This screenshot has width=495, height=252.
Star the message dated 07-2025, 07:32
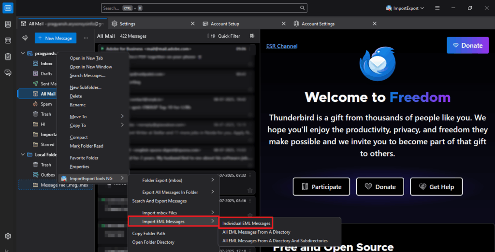click(250, 190)
